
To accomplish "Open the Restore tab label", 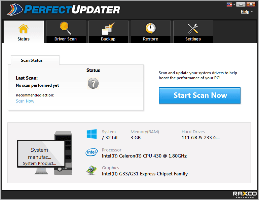I will [150, 39].
